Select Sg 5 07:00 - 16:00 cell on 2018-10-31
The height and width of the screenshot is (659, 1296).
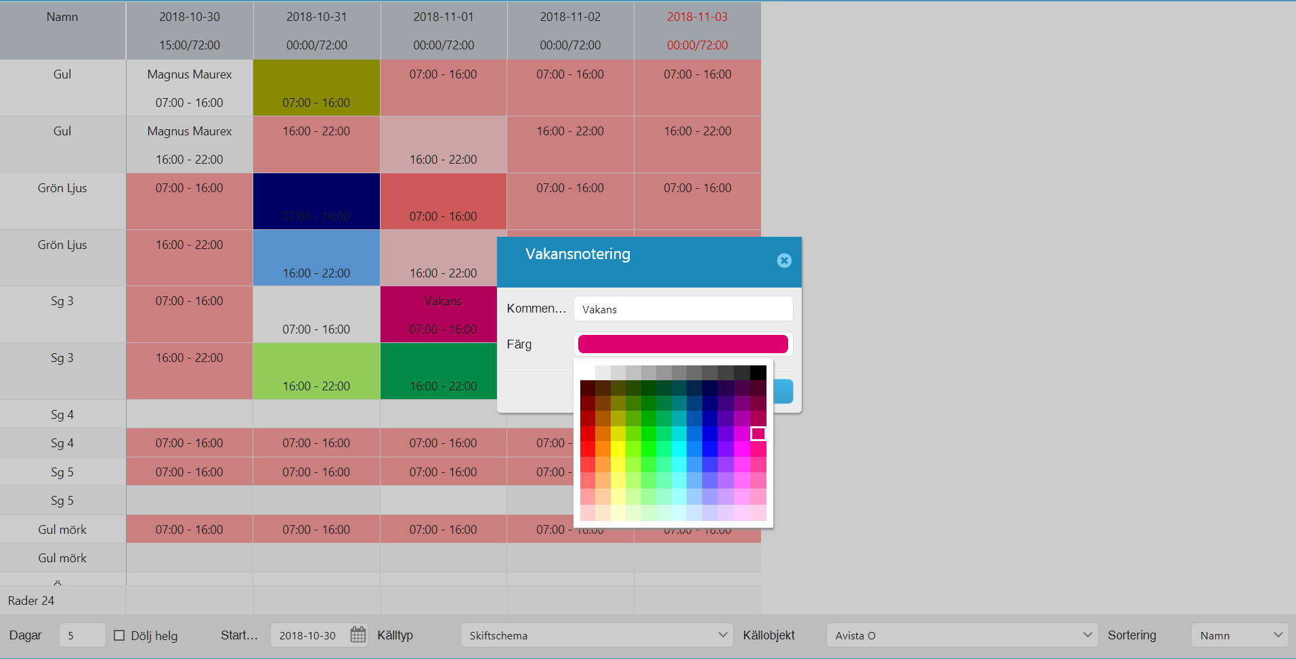(317, 472)
